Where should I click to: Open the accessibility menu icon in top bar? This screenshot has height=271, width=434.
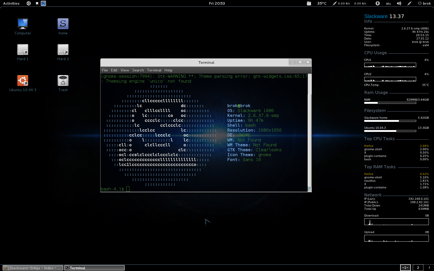[x=377, y=3]
